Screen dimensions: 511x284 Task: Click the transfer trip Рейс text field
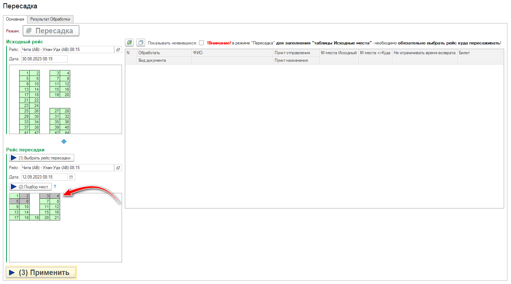(x=67, y=168)
